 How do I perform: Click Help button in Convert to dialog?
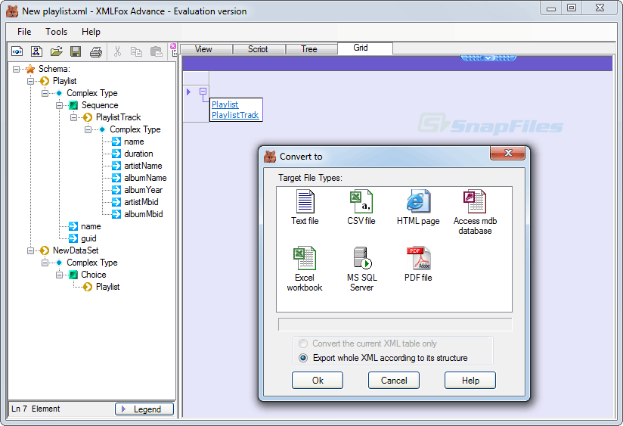click(x=470, y=381)
